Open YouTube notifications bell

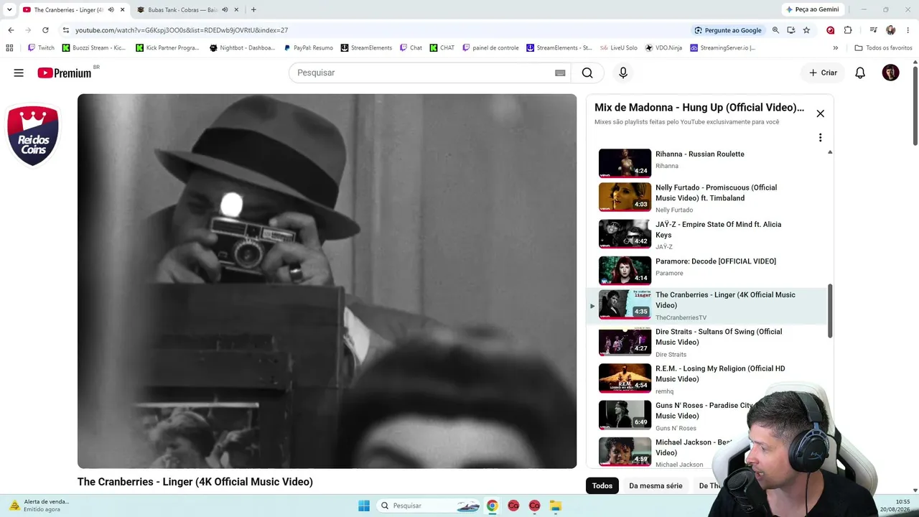(860, 73)
